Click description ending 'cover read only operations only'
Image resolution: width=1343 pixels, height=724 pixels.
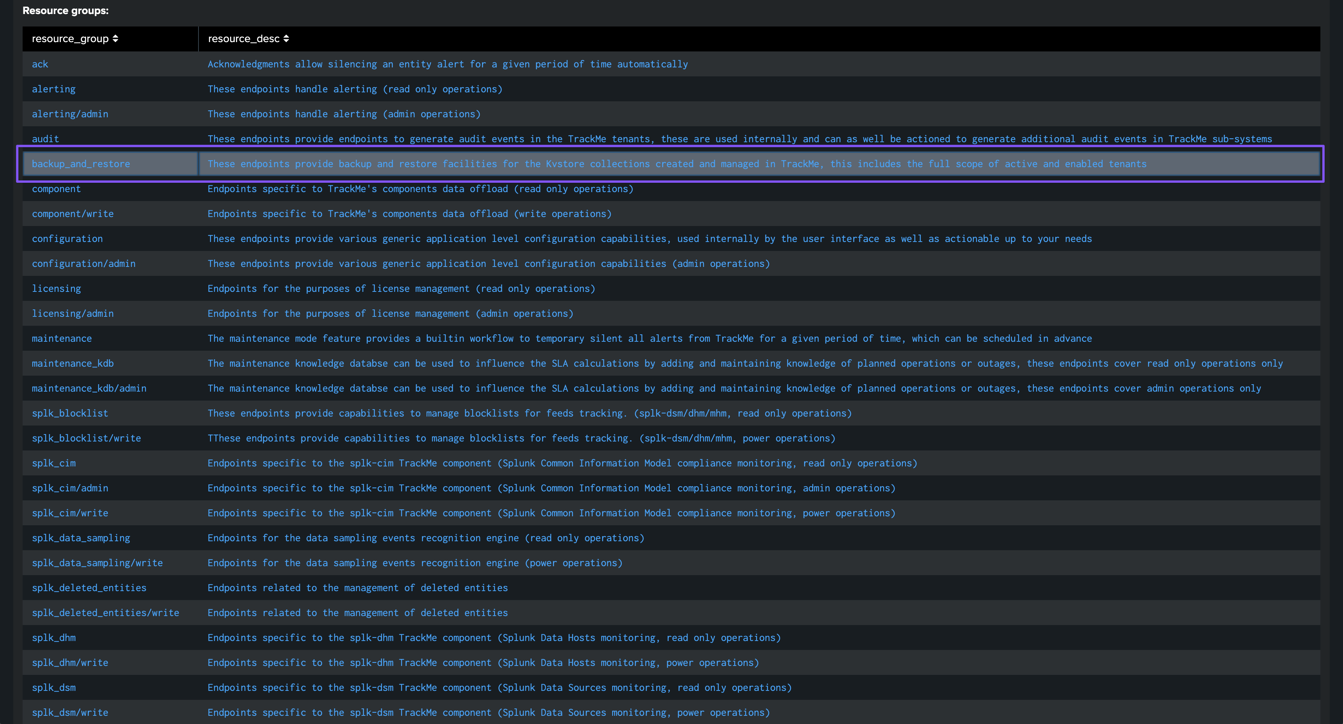pos(746,364)
